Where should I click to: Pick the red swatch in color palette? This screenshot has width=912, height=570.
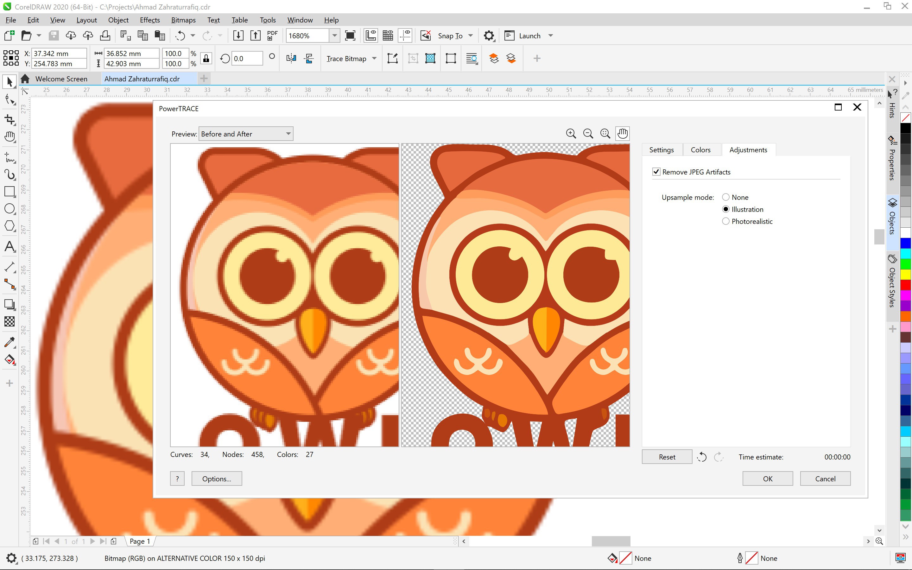(905, 285)
